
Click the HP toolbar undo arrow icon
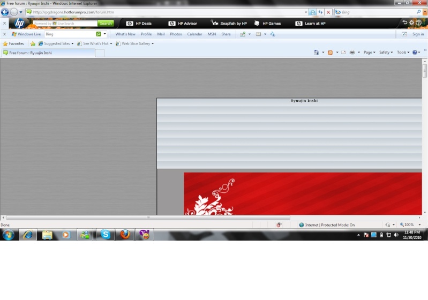404,22
